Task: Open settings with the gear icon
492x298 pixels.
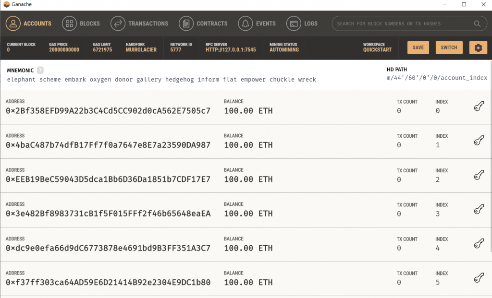Action: click(478, 48)
